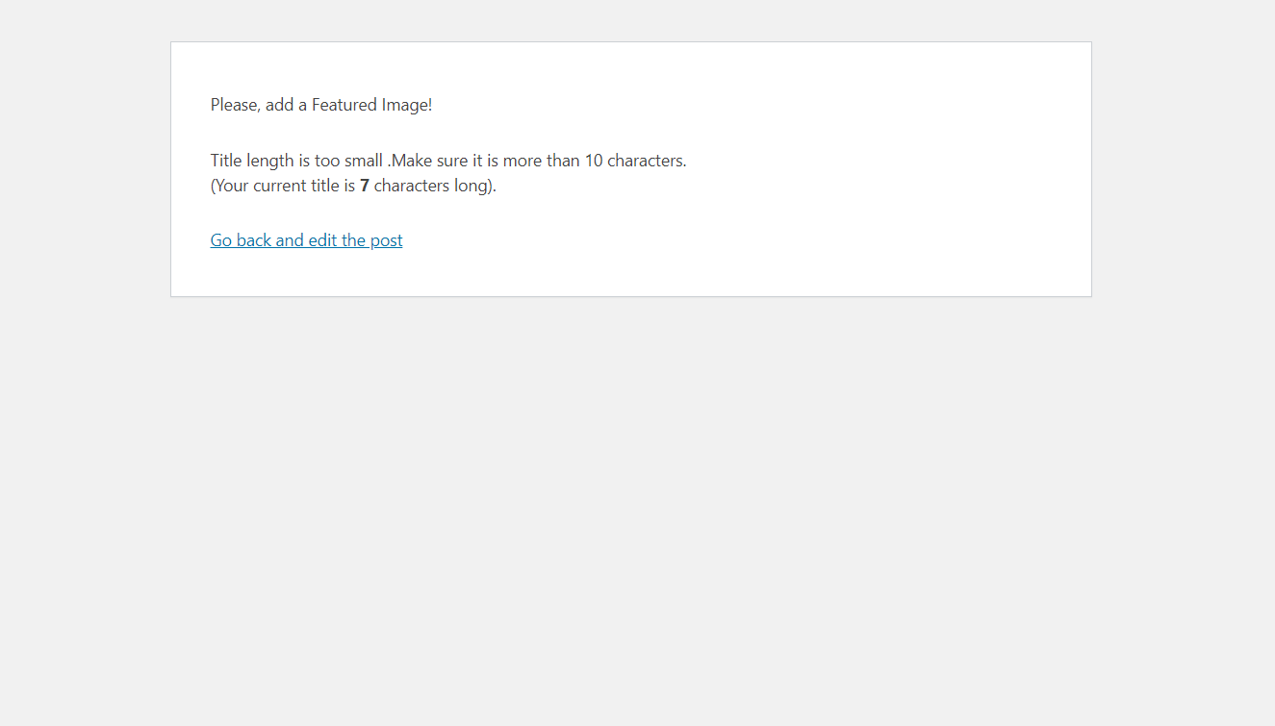Click the 'Title length is too small' line
1275x726 pixels.
(448, 161)
